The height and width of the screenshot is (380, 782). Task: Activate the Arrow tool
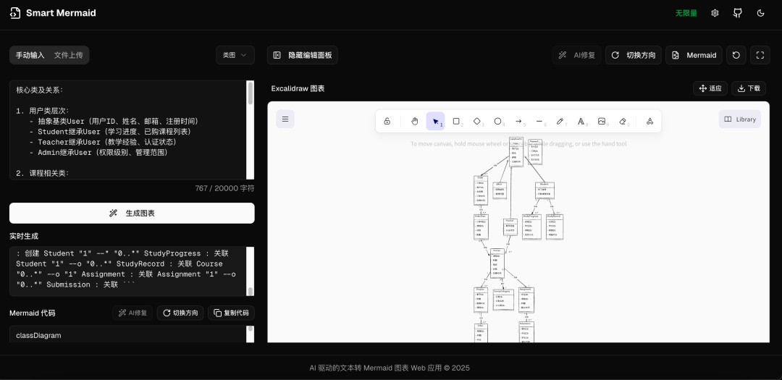(518, 121)
